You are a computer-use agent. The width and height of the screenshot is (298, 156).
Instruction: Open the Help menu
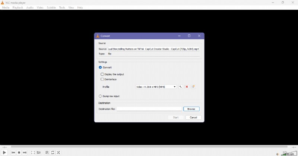point(80,7)
